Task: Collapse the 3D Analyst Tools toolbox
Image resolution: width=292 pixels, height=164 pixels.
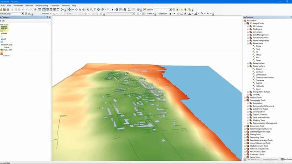Action: 245,23
